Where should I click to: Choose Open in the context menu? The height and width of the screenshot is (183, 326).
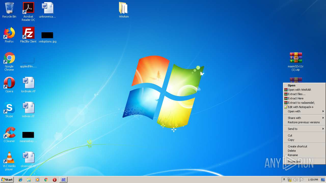(304, 85)
